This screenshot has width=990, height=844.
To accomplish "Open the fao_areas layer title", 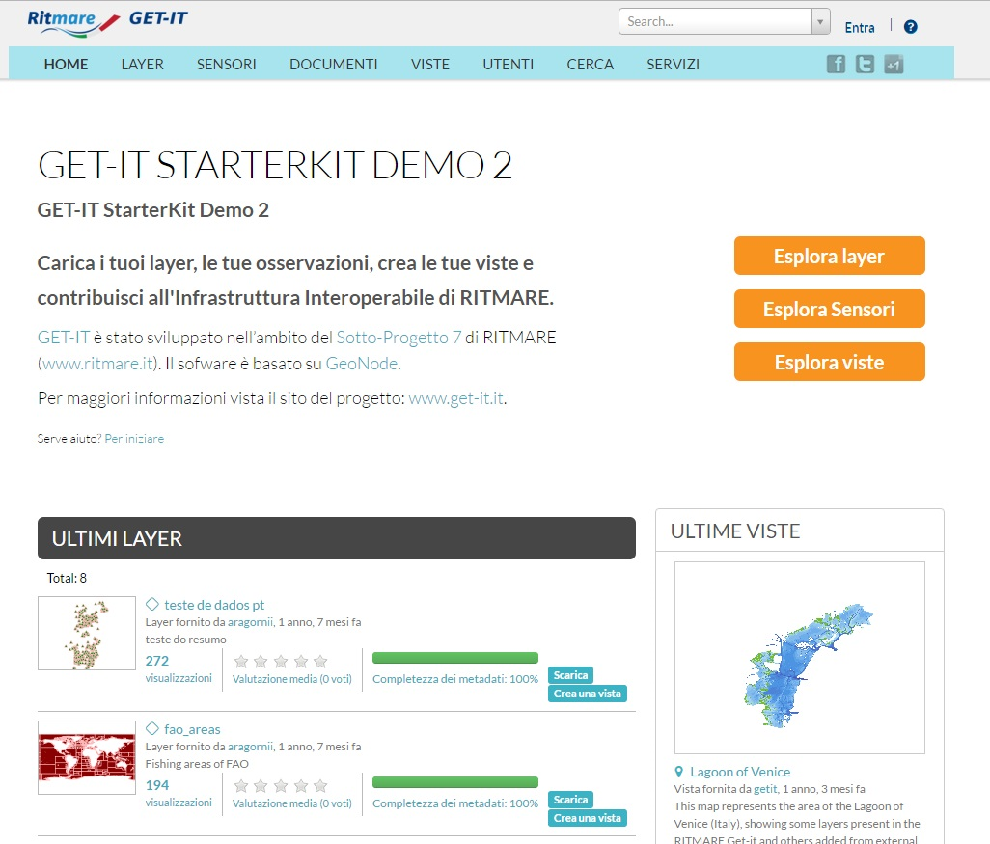I will tap(192, 729).
